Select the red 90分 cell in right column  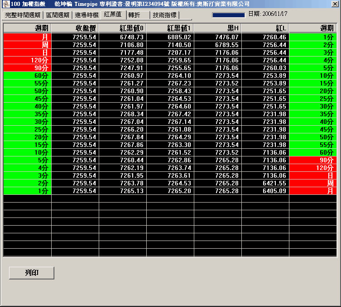312,160
